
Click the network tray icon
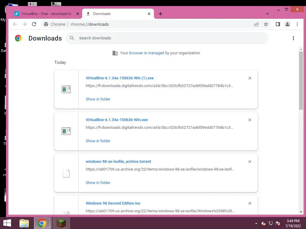click(x=271, y=223)
